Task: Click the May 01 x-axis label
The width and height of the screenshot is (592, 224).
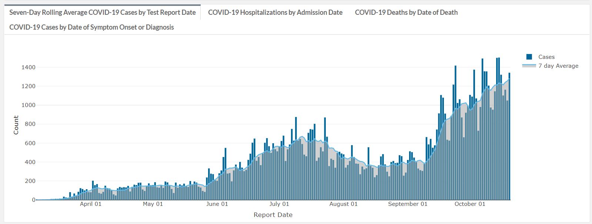Action: tap(153, 204)
